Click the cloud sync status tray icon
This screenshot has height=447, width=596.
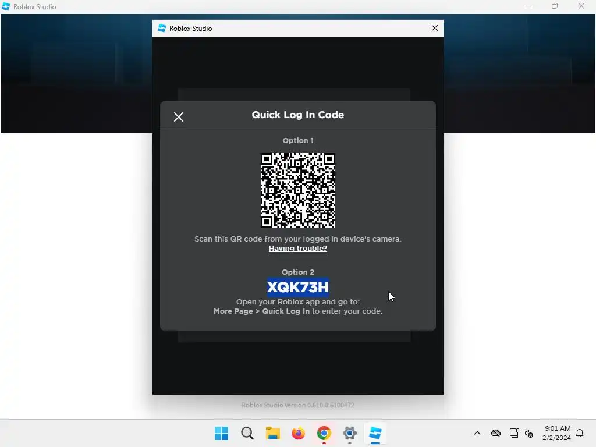tap(496, 433)
